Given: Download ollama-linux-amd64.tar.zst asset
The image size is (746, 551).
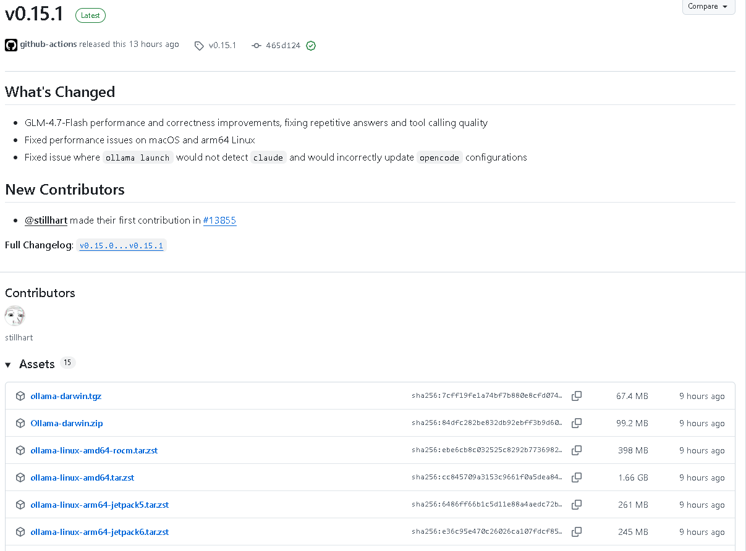Looking at the screenshot, I should coord(82,477).
